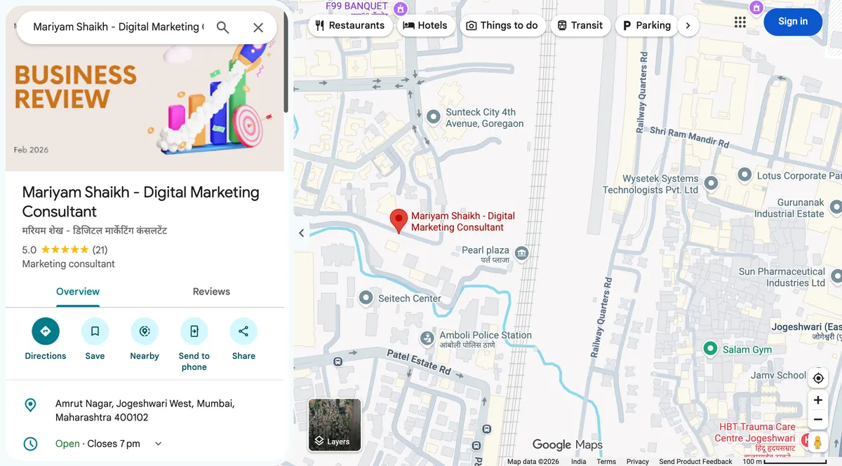Screen dimensions: 842x466
Task: Click the Seitech Center marker icon
Action: tap(366, 299)
